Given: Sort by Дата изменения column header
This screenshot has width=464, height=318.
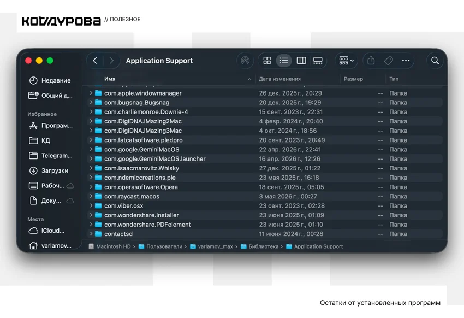Looking at the screenshot, I should coord(279,79).
